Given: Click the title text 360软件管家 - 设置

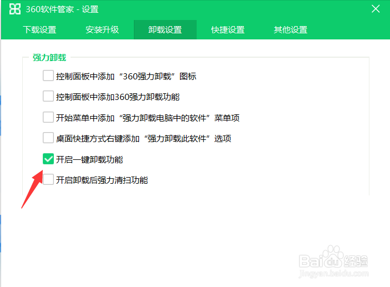Looking at the screenshot, I should coord(62,9).
